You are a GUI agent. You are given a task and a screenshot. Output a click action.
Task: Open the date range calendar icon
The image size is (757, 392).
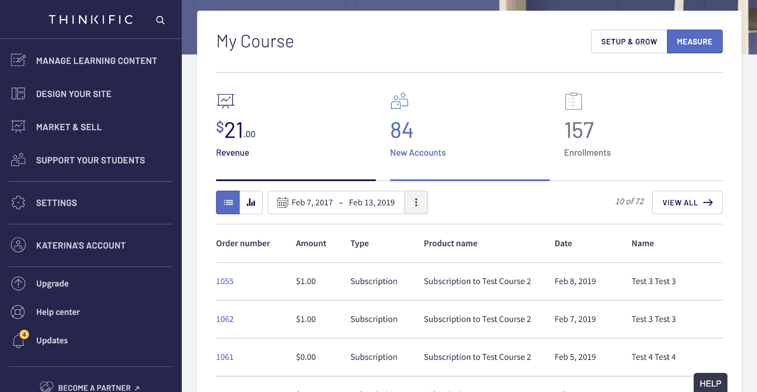[282, 202]
